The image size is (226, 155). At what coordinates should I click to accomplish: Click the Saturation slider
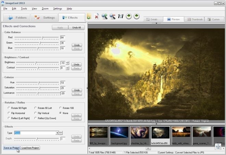[x=37, y=88]
